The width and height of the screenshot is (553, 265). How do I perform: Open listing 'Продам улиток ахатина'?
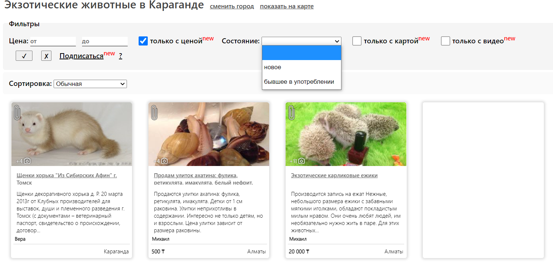coord(204,179)
